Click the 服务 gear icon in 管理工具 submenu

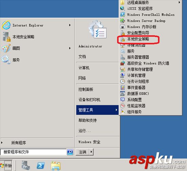(123, 51)
